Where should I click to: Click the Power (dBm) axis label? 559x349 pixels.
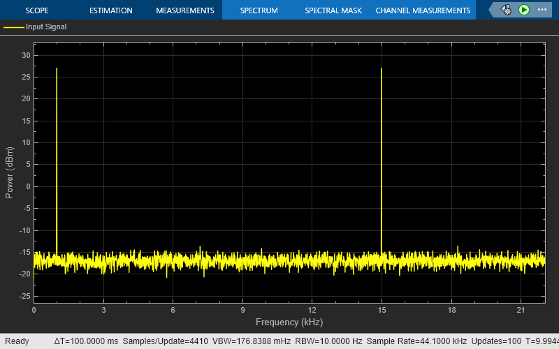10,172
